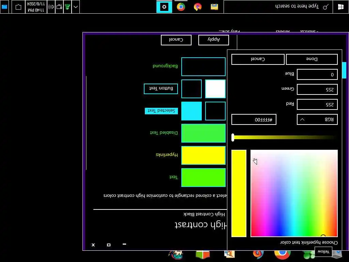Click the yellow color preview bar
This screenshot has width=349, height=262.
coord(239,193)
